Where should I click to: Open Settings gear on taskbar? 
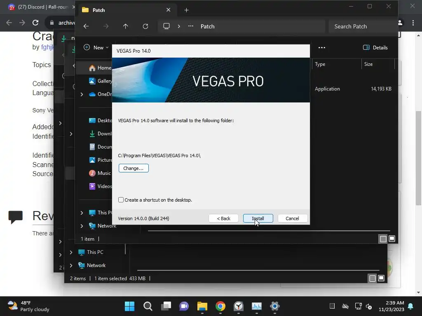tap(275, 306)
